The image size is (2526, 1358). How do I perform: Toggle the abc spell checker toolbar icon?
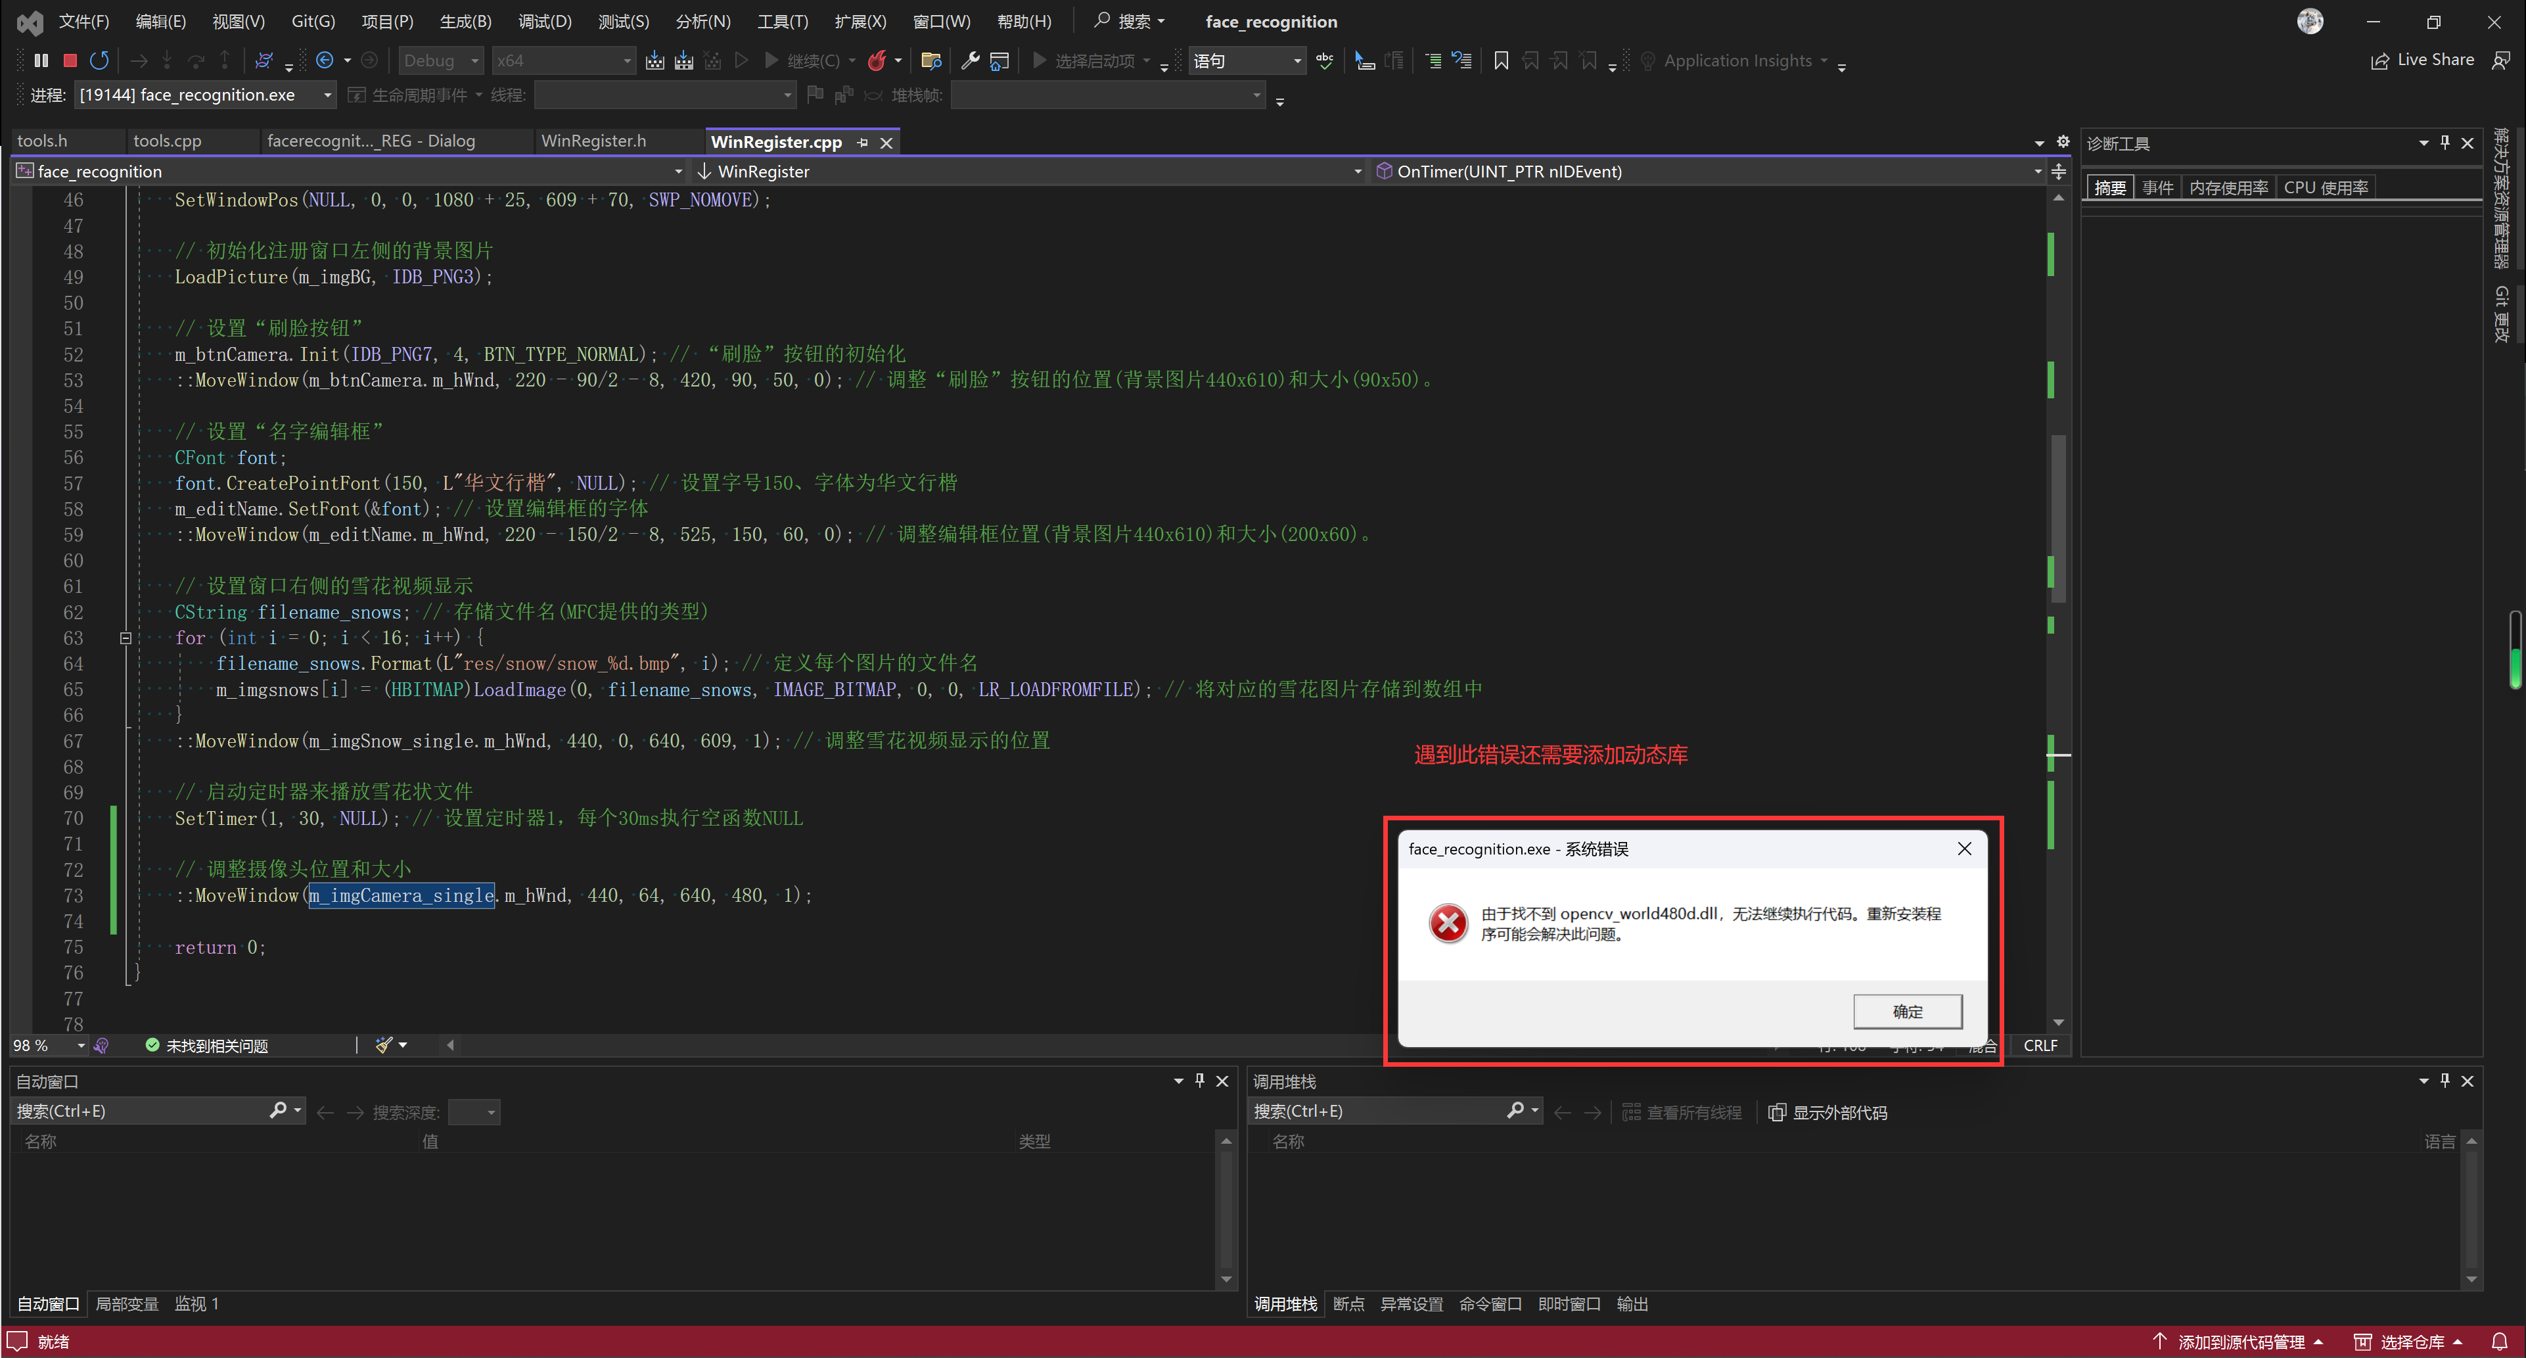pyautogui.click(x=1324, y=60)
